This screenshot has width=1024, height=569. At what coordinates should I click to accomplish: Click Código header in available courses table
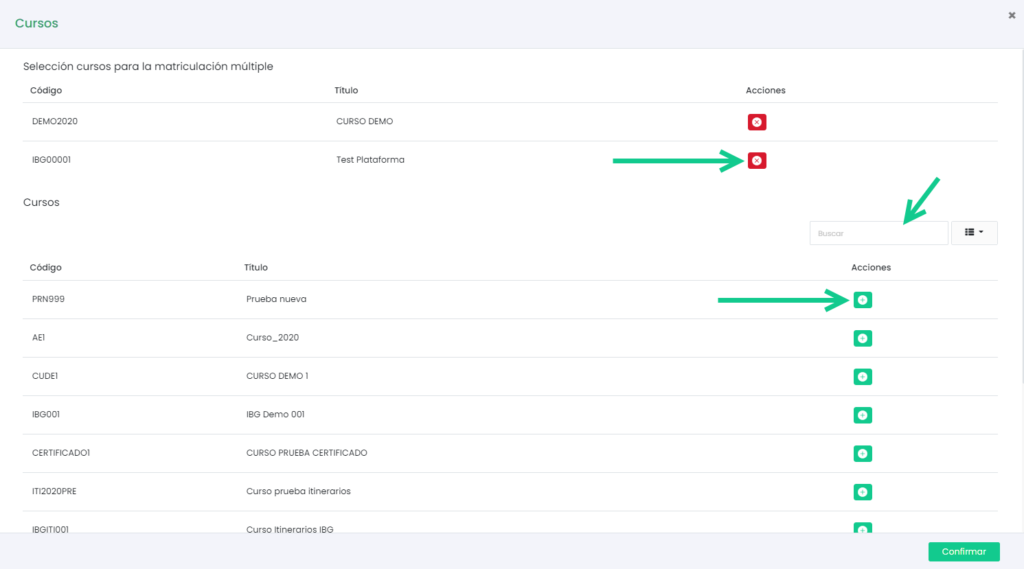[45, 268]
